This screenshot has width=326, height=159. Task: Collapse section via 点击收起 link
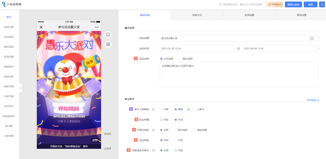point(312,100)
